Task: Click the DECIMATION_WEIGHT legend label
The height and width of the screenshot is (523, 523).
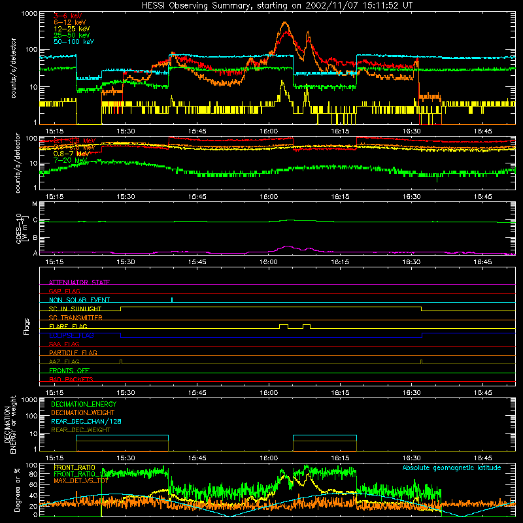Action: tap(83, 413)
